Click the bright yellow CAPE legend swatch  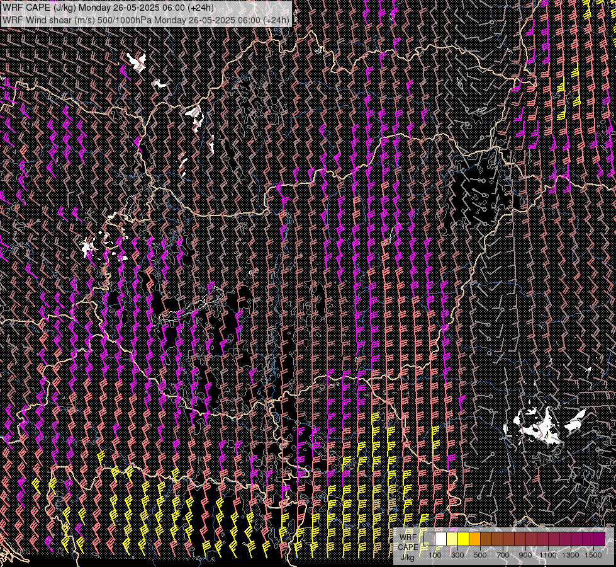[x=464, y=539]
